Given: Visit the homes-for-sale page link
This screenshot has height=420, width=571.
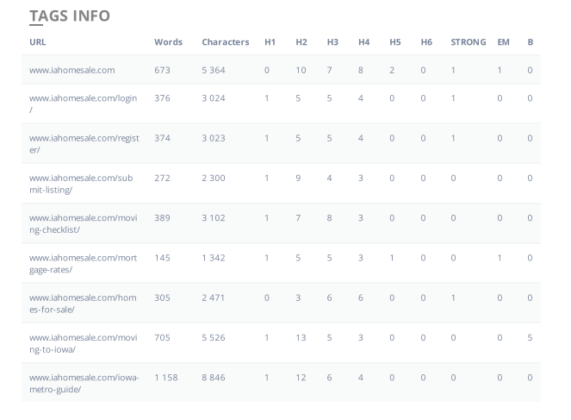Looking at the screenshot, I should [x=83, y=298].
